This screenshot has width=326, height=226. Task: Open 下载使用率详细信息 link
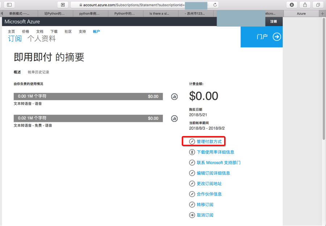pyautogui.click(x=216, y=152)
